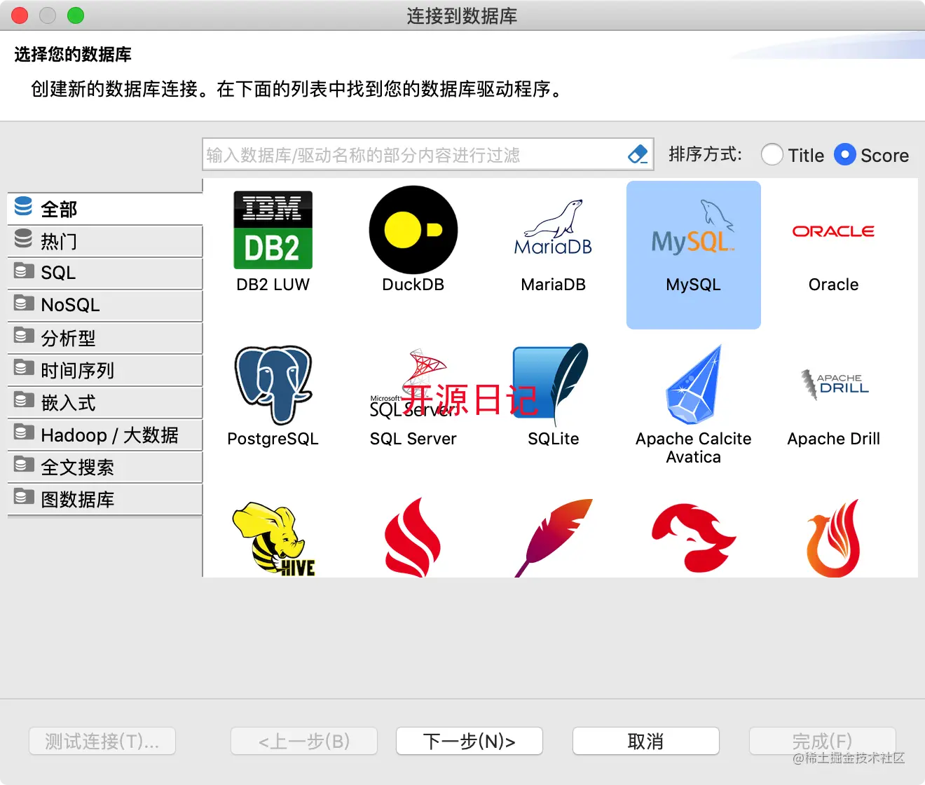Select the SQLite feather icon

551,384
